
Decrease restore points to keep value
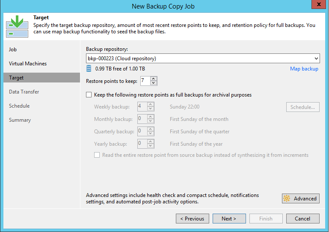(154, 83)
